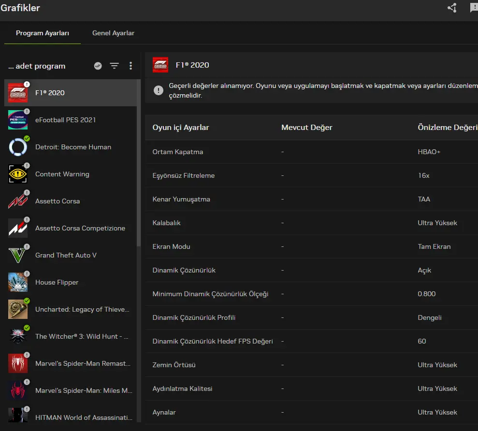The width and height of the screenshot is (478, 431).
Task: Open Detroit: Become Human entry
Action: (x=71, y=147)
